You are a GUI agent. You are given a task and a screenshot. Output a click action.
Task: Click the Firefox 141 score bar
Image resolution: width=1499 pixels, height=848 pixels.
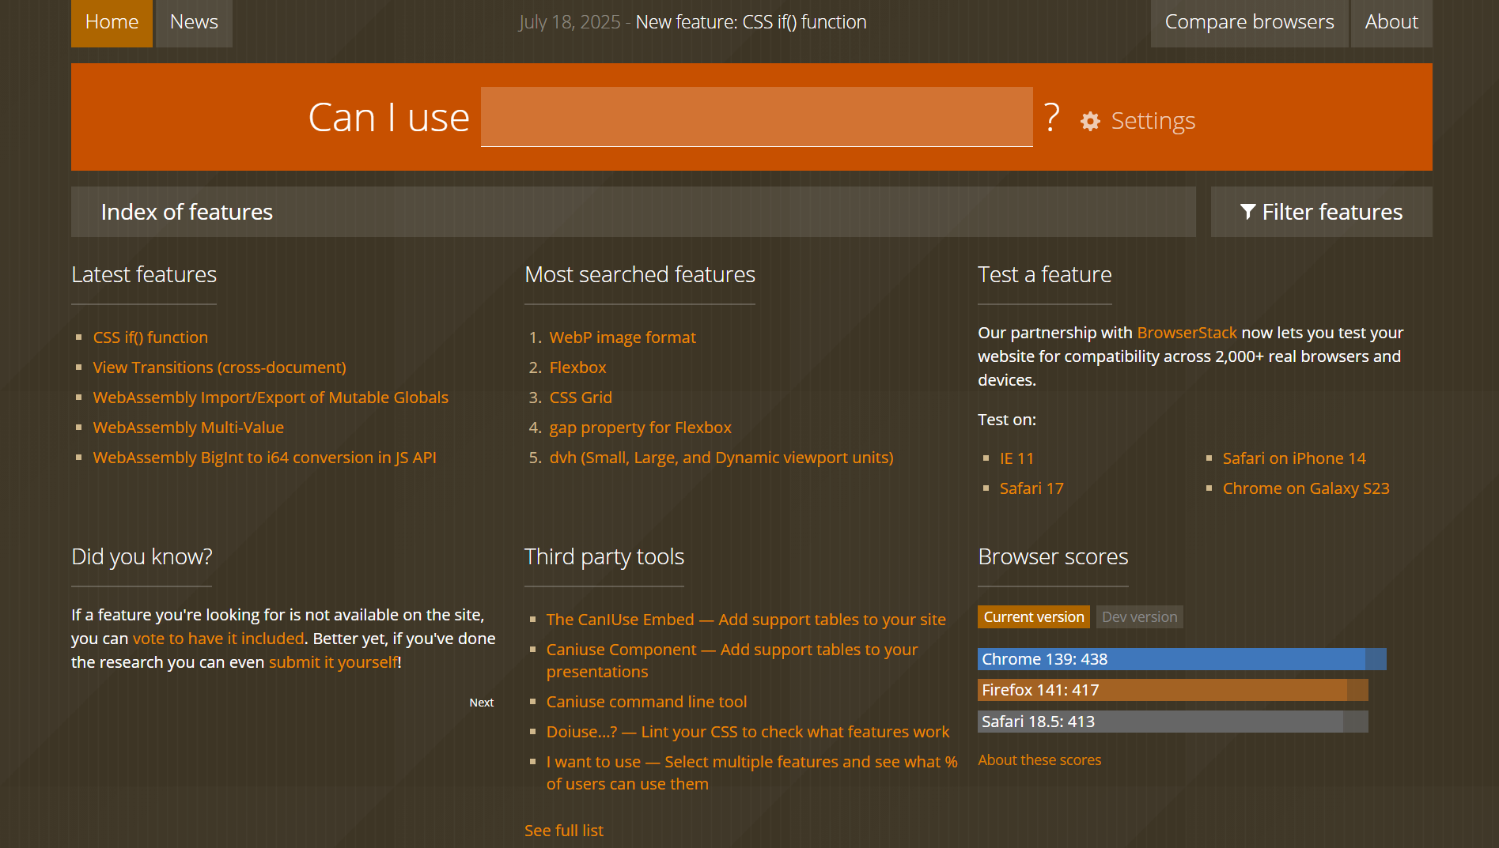point(1173,690)
